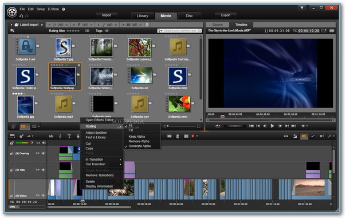This screenshot has width=346, height=219.
Task: Toggle the 3D filter
Action: tap(87, 31)
